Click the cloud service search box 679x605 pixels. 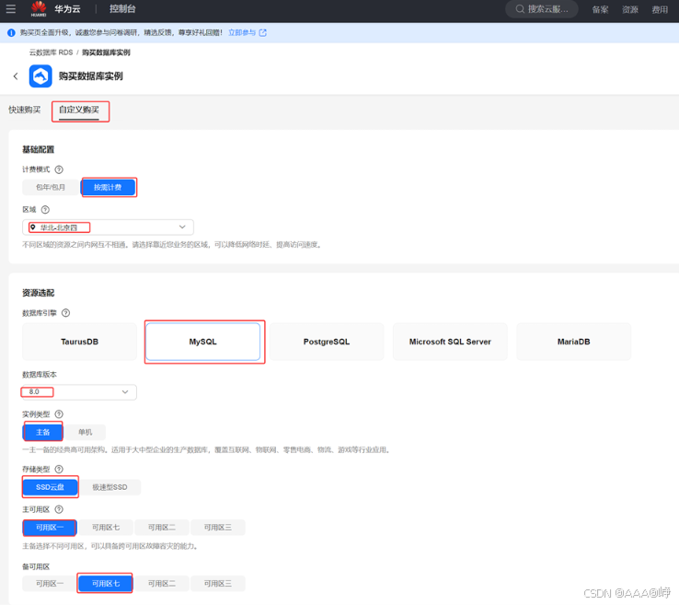click(542, 9)
